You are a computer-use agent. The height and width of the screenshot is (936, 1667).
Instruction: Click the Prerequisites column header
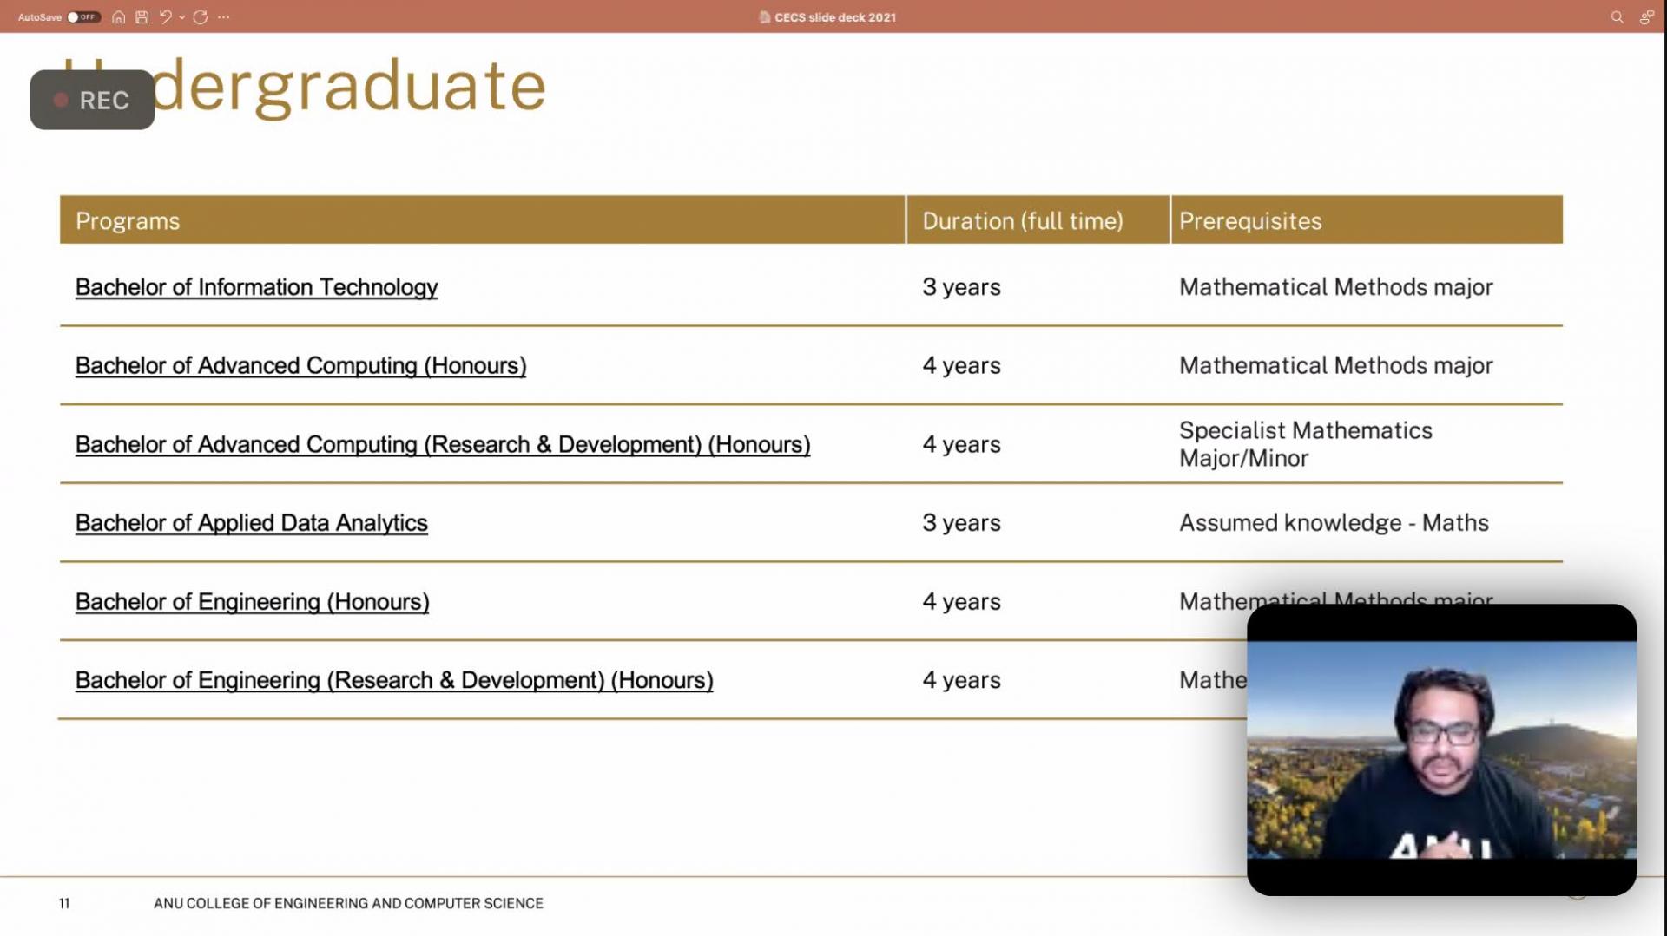(1367, 220)
